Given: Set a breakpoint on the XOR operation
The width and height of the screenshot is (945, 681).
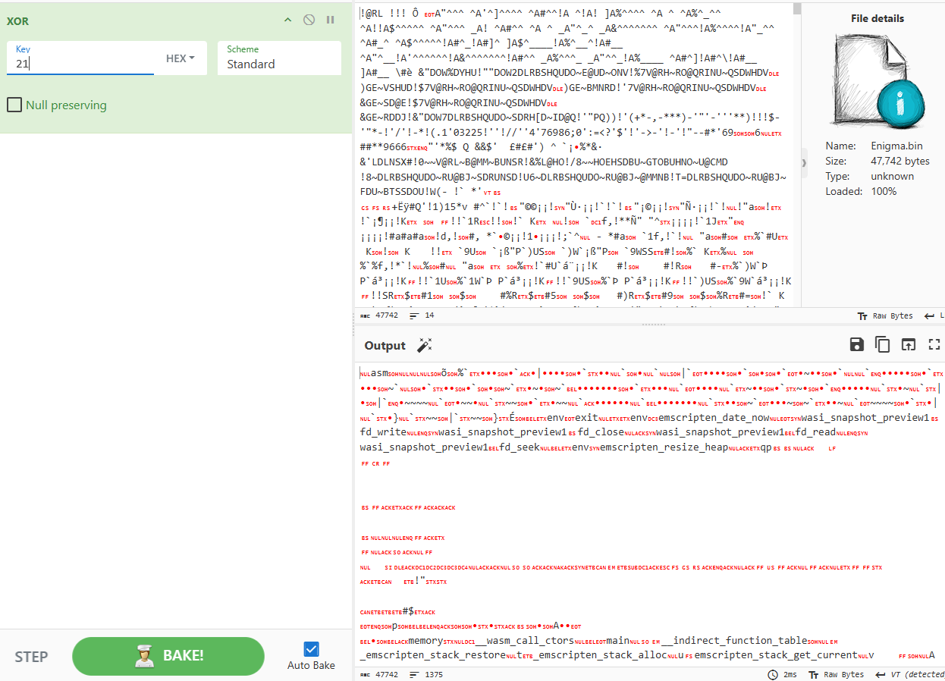Looking at the screenshot, I should pyautogui.click(x=330, y=20).
